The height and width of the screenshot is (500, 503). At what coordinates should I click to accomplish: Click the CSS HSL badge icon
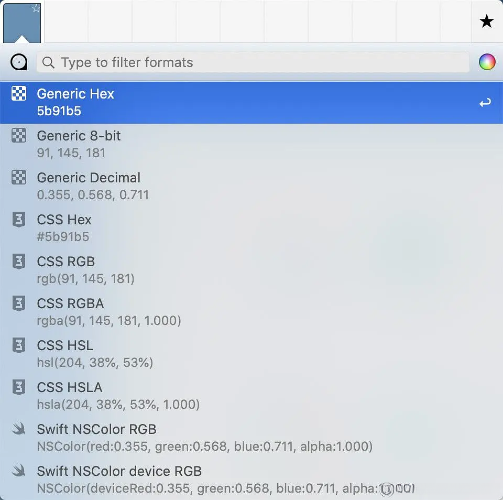pos(19,345)
